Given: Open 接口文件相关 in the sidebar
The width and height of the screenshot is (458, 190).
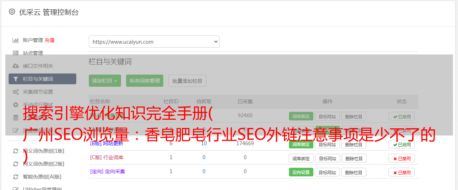Looking at the screenshot, I should (x=38, y=66).
